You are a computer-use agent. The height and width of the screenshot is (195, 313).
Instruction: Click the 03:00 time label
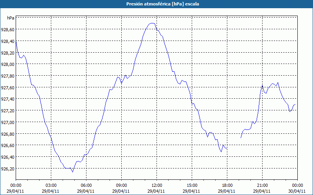[x=51, y=186]
